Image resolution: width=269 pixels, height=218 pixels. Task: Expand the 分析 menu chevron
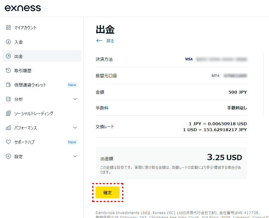click(x=75, y=99)
